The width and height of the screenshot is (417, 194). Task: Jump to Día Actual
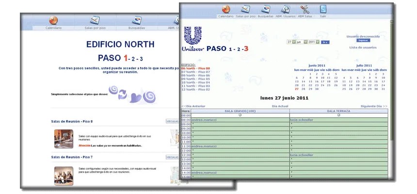click(x=280, y=106)
